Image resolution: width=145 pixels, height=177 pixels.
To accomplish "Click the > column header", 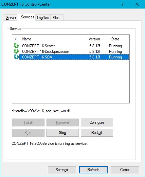I will pyautogui.click(x=16, y=39).
